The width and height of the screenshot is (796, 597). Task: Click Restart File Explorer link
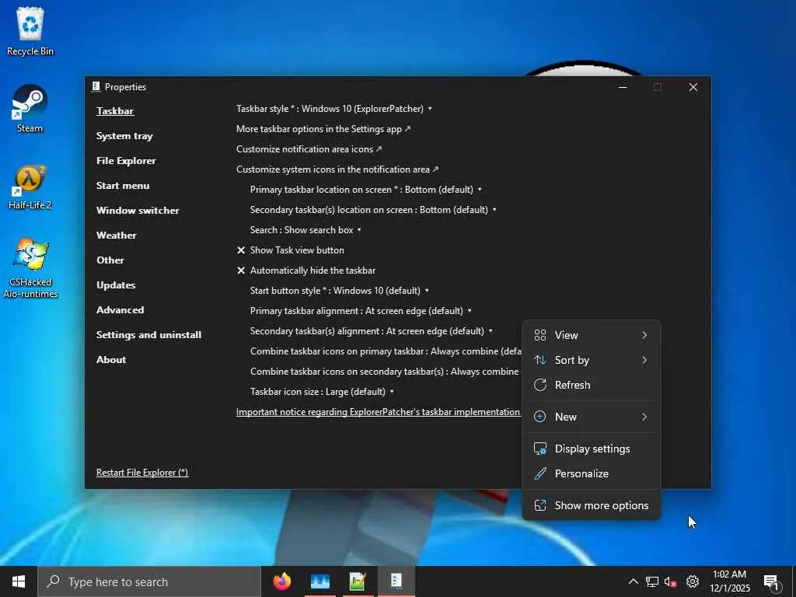pyautogui.click(x=142, y=473)
